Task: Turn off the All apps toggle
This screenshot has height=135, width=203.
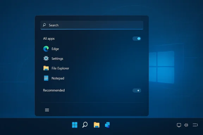Action: 137,39
